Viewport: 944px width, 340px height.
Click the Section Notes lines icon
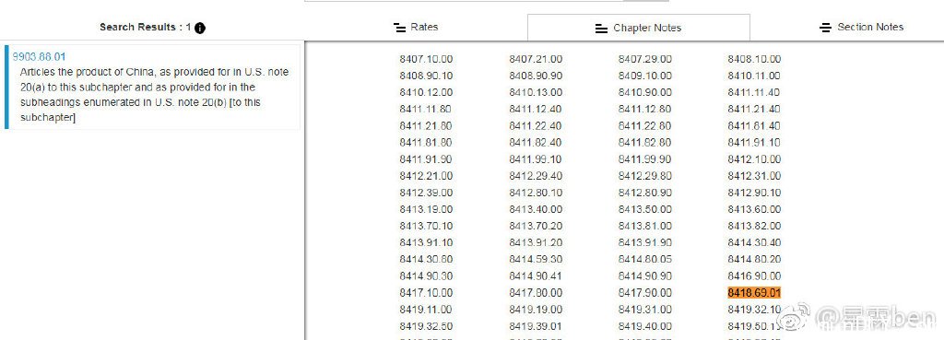pyautogui.click(x=825, y=28)
